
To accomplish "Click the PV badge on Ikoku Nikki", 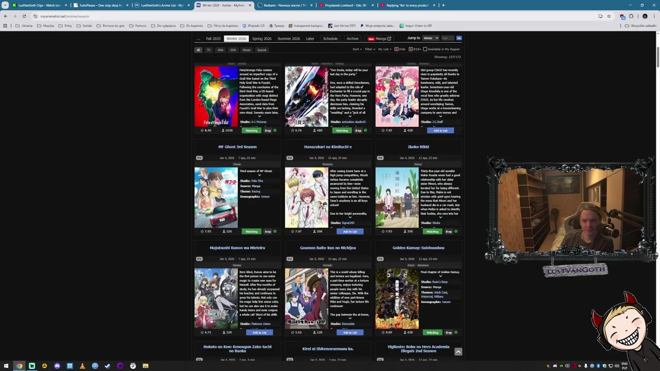I will (x=380, y=158).
